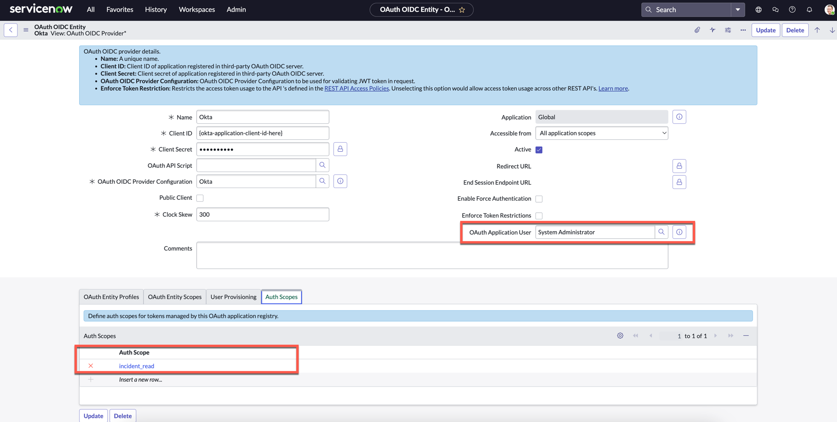The image size is (837, 422).
Task: Open the incident_read auth scope link
Action: pos(137,366)
